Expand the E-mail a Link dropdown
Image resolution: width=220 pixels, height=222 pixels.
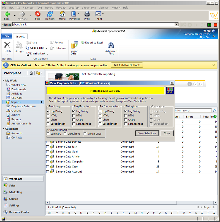pyautogui.click(x=47, y=54)
